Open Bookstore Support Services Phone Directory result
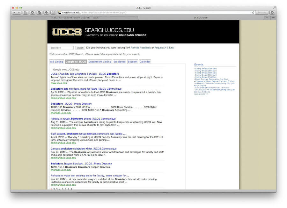The image size is (287, 208). point(81,164)
